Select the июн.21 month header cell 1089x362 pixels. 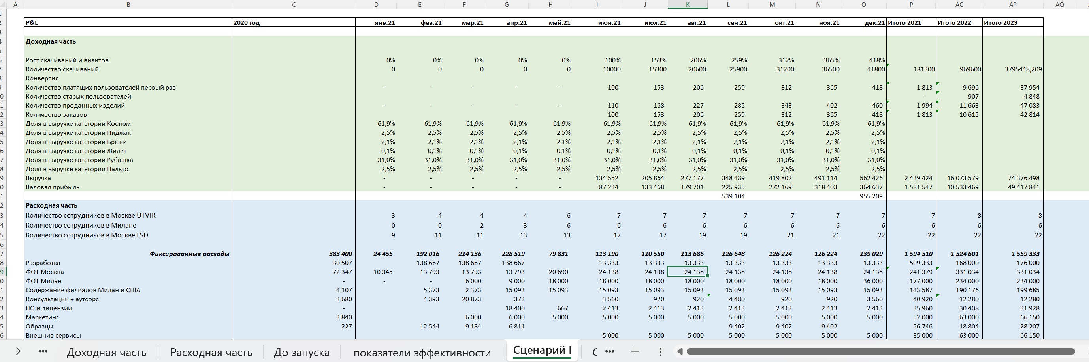pos(598,23)
